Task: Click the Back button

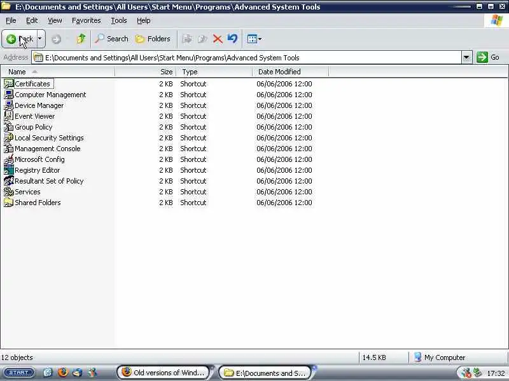Action: point(20,39)
